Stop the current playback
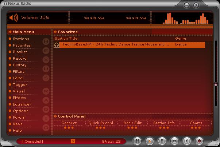The image size is (220, 147). tap(174, 141)
